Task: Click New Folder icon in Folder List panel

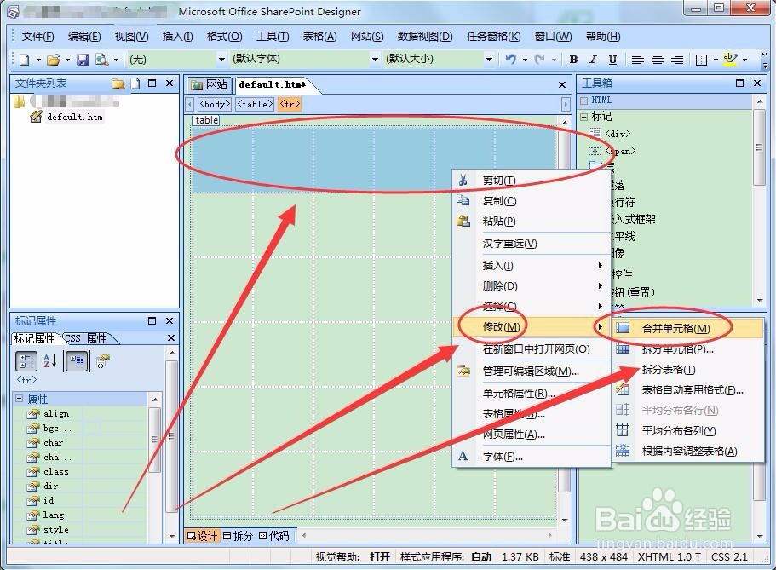Action: click(x=118, y=83)
